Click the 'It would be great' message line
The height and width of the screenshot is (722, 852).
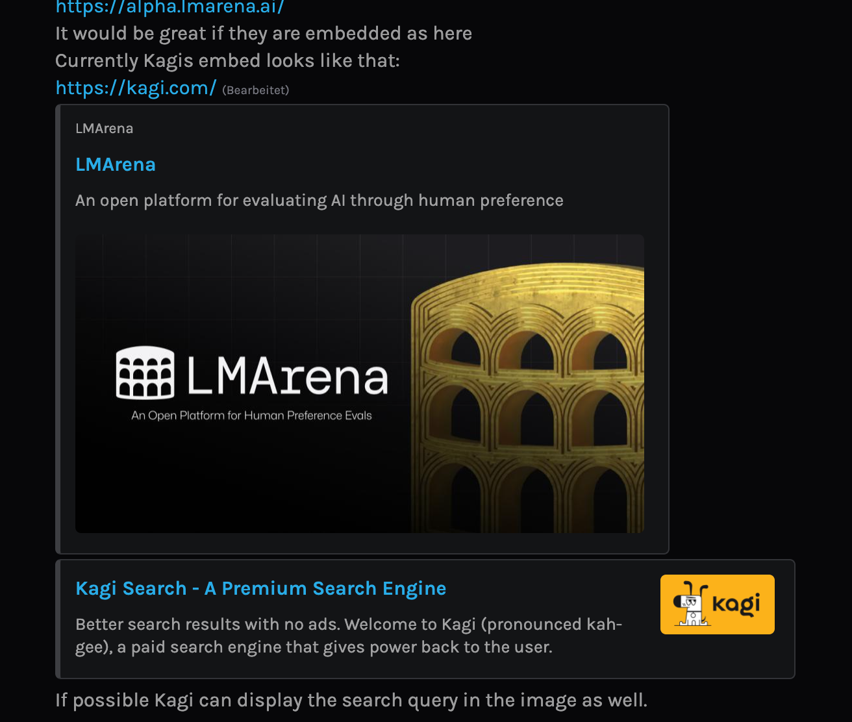coord(264,34)
